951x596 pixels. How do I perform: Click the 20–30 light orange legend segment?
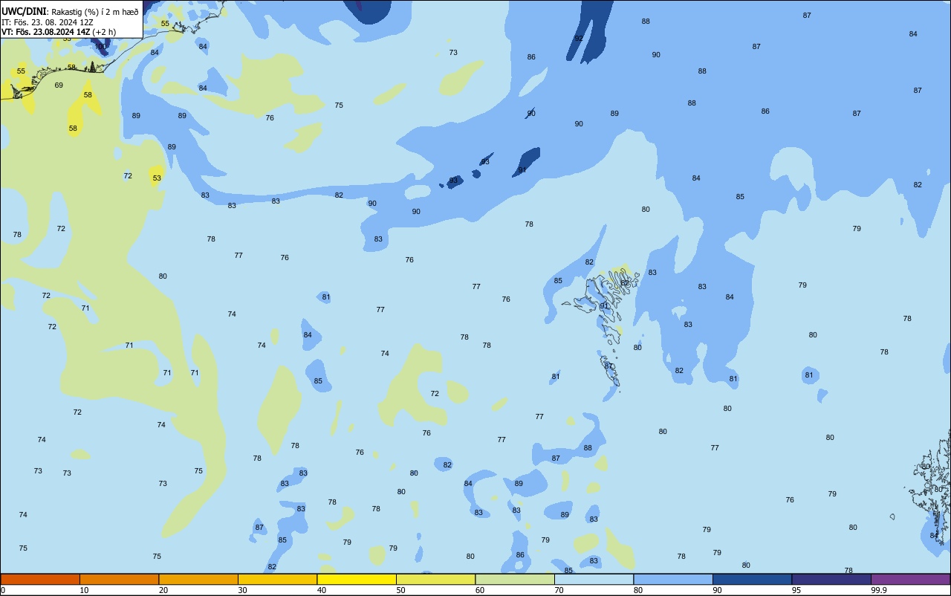(198, 579)
